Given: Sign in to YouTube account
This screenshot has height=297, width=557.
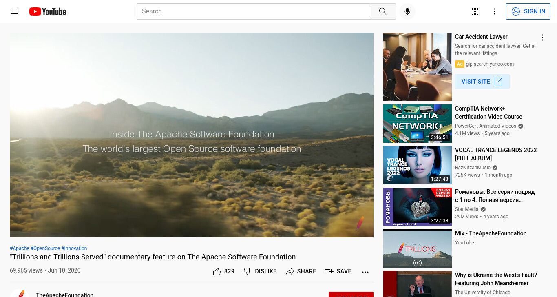Looking at the screenshot, I should [x=528, y=11].
